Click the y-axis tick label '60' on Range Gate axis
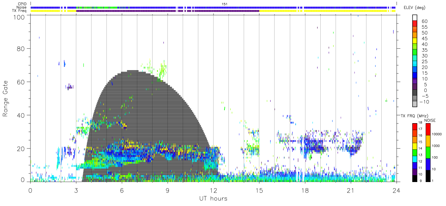 tap(21, 82)
